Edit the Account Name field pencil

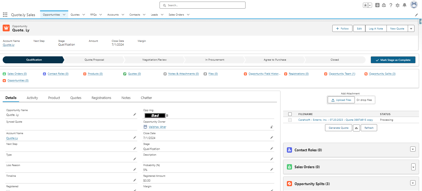pos(135,138)
